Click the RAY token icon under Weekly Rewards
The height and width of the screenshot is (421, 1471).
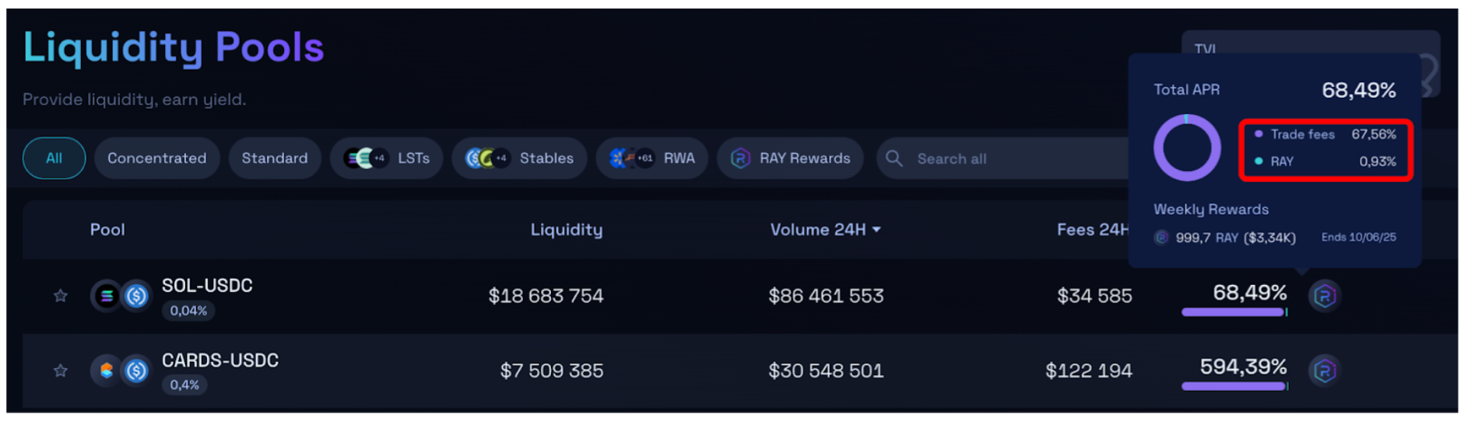click(1161, 238)
